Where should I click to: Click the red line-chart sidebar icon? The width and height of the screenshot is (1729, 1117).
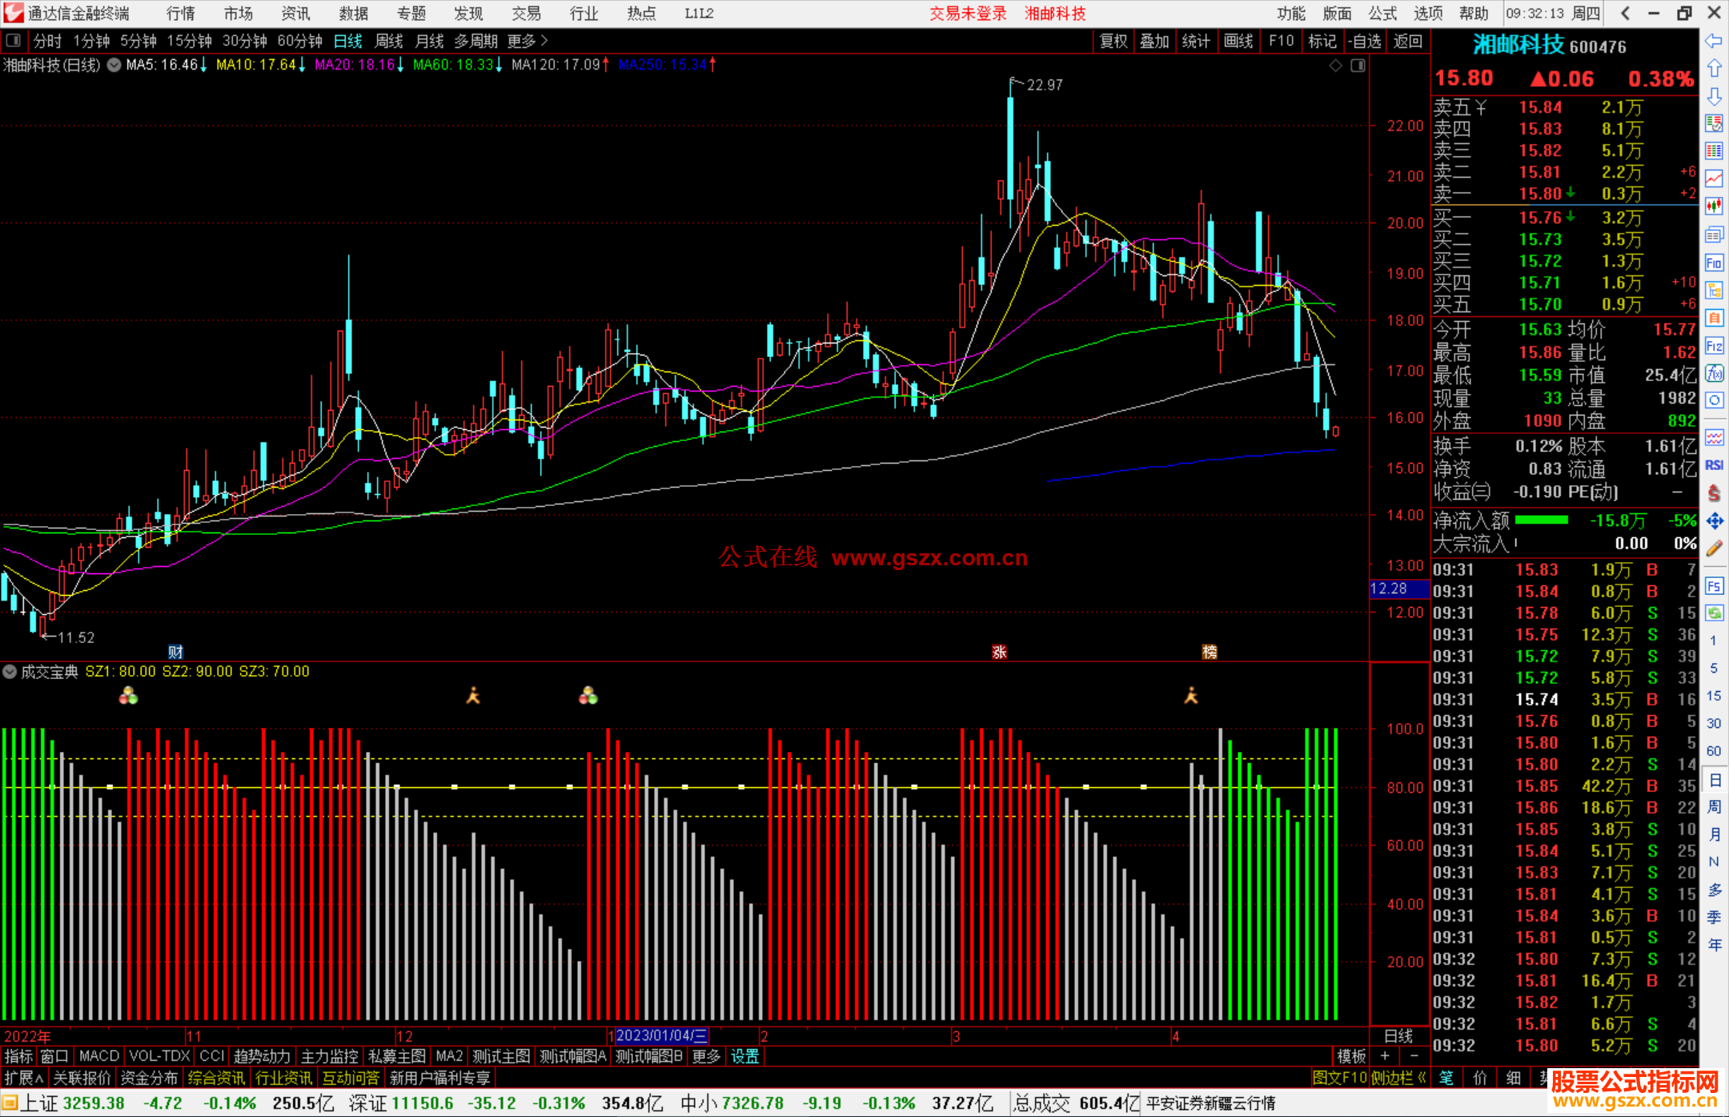[x=1714, y=179]
